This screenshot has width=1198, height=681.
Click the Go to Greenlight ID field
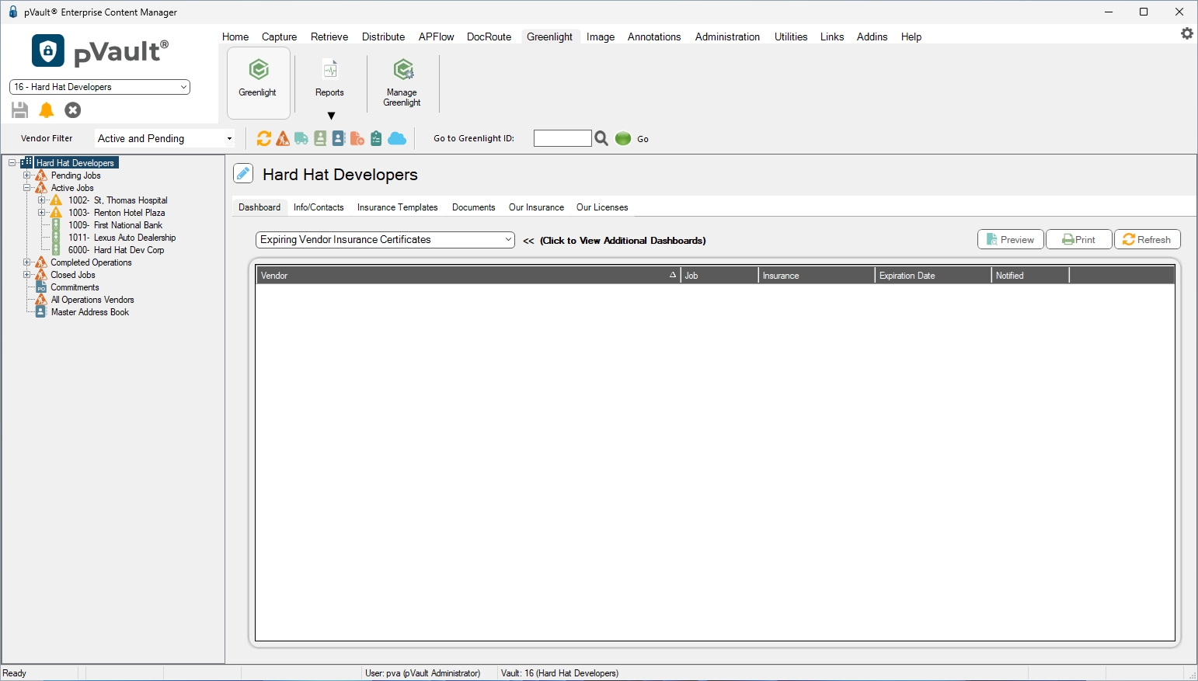coord(562,138)
